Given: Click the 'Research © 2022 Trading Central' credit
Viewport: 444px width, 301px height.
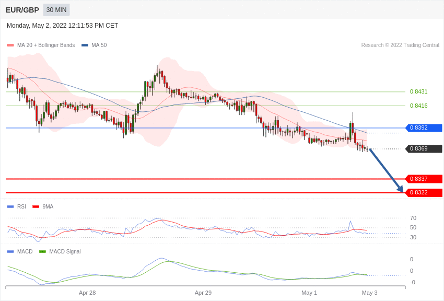Looking at the screenshot, I should click(400, 45).
